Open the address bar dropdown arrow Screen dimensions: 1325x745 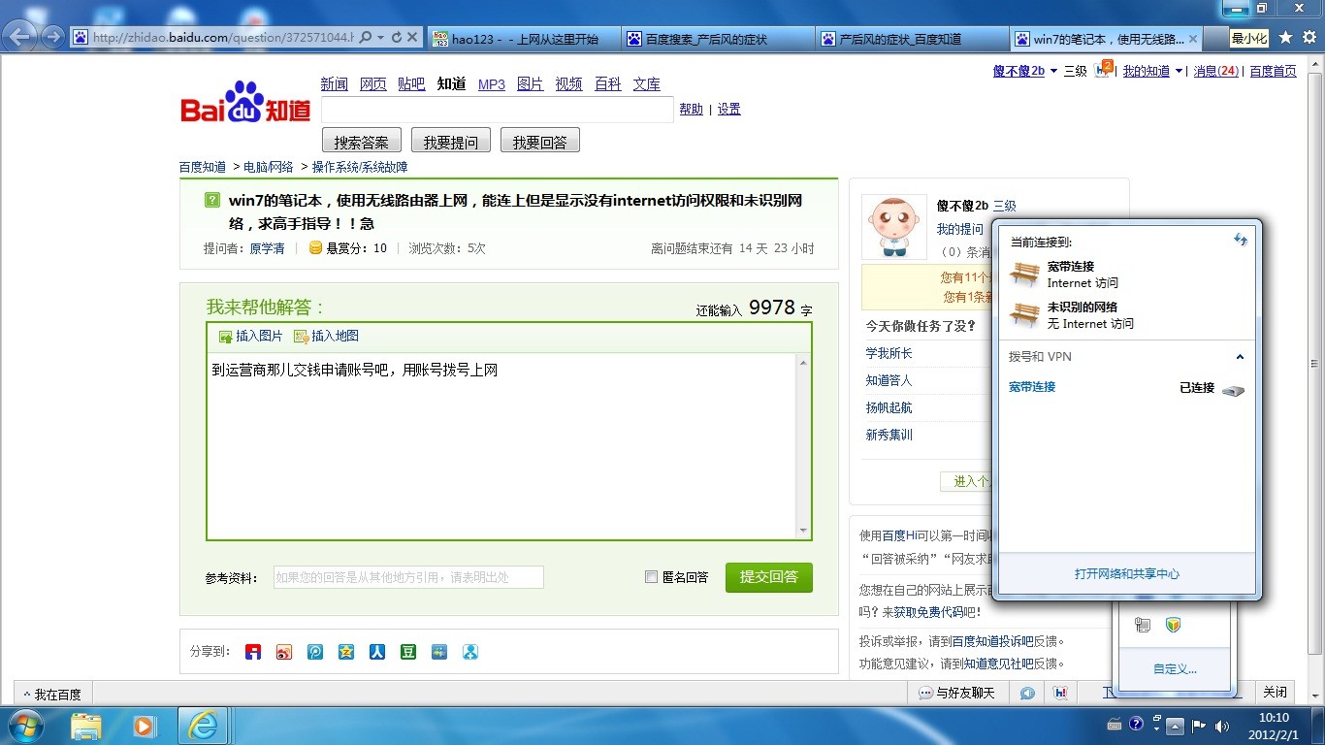(381, 38)
